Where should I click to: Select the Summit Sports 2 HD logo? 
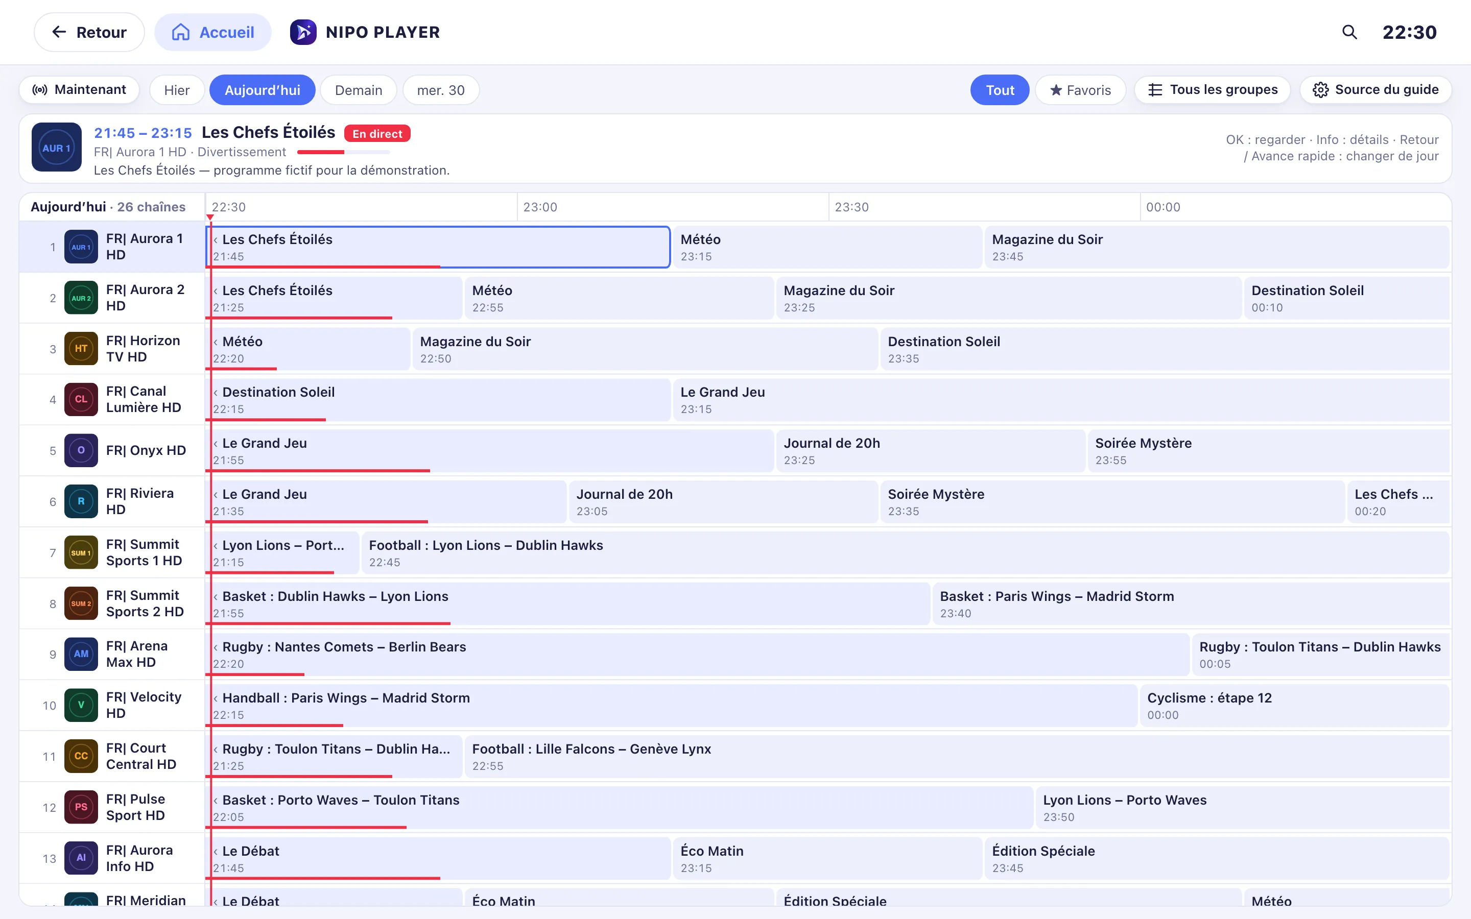coord(81,603)
